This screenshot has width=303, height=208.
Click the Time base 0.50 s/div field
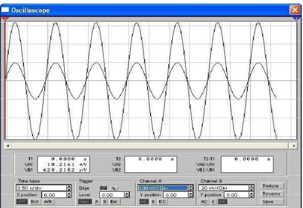(41, 188)
